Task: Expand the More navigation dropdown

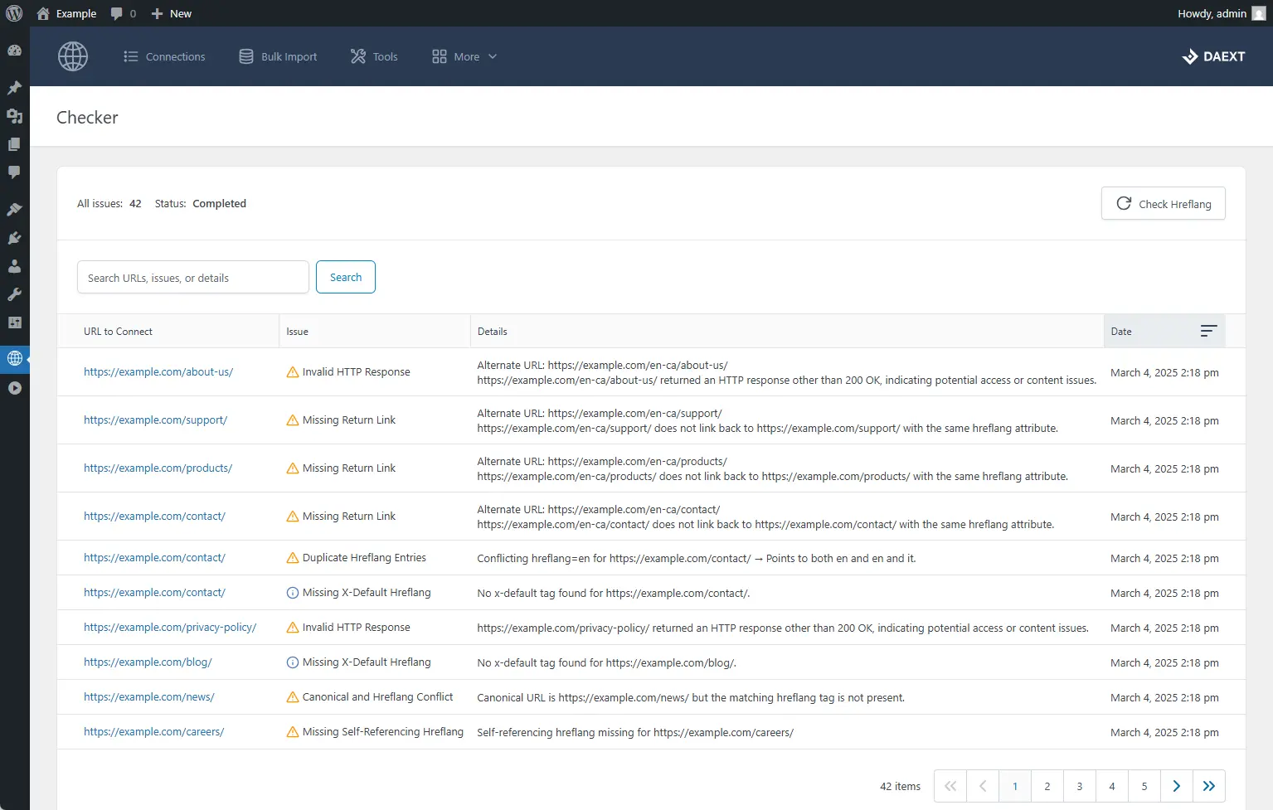Action: (x=463, y=56)
